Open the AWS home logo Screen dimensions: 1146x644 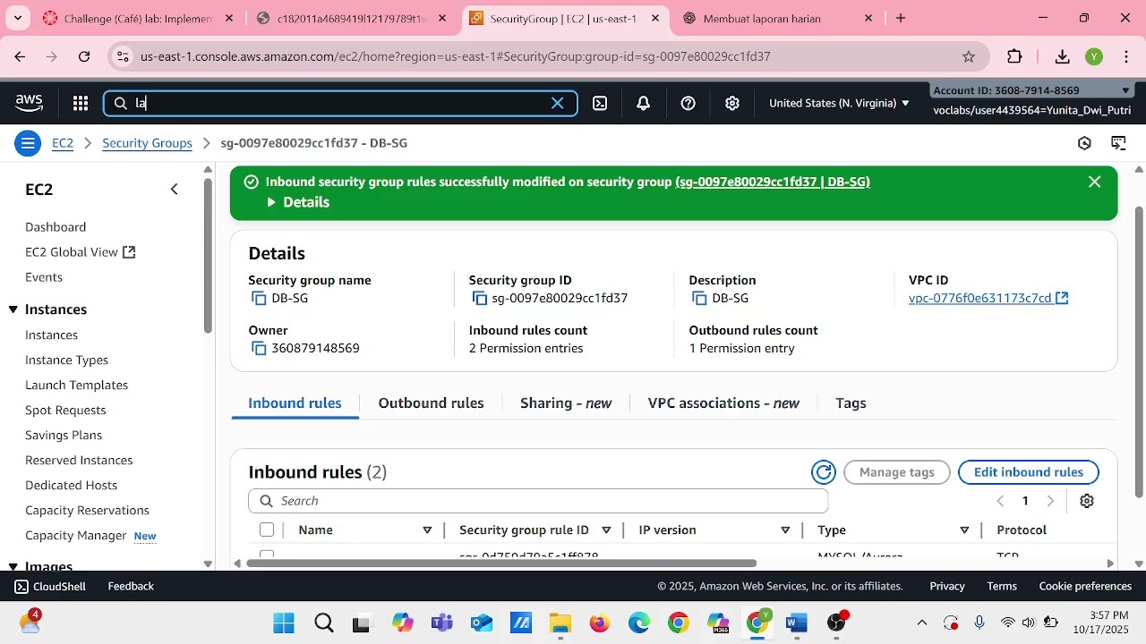[x=29, y=103]
